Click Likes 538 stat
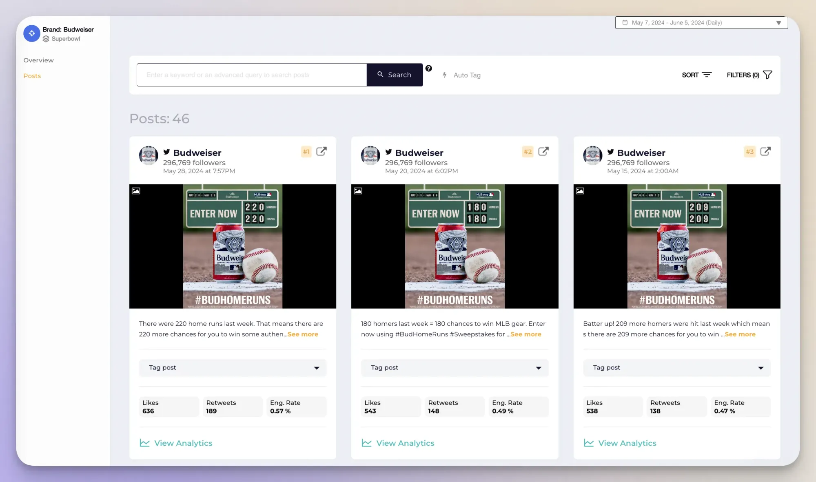 pos(613,407)
